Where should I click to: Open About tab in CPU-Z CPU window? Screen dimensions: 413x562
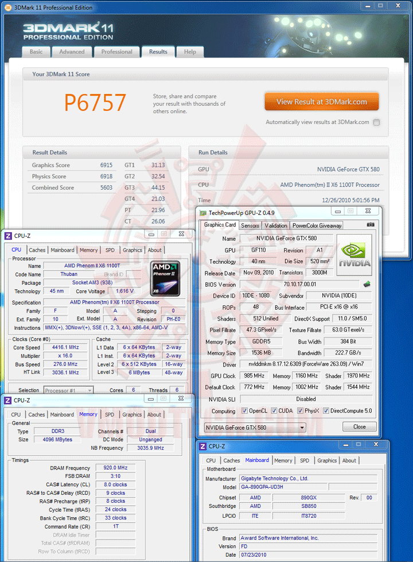pyautogui.click(x=155, y=250)
